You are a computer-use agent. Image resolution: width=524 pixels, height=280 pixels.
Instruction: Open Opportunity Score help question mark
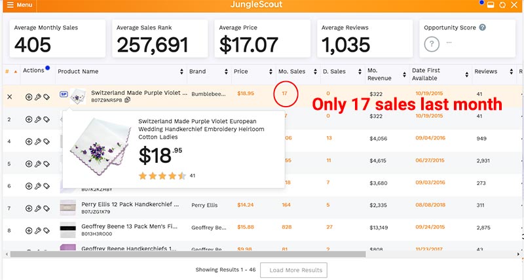pos(482,27)
